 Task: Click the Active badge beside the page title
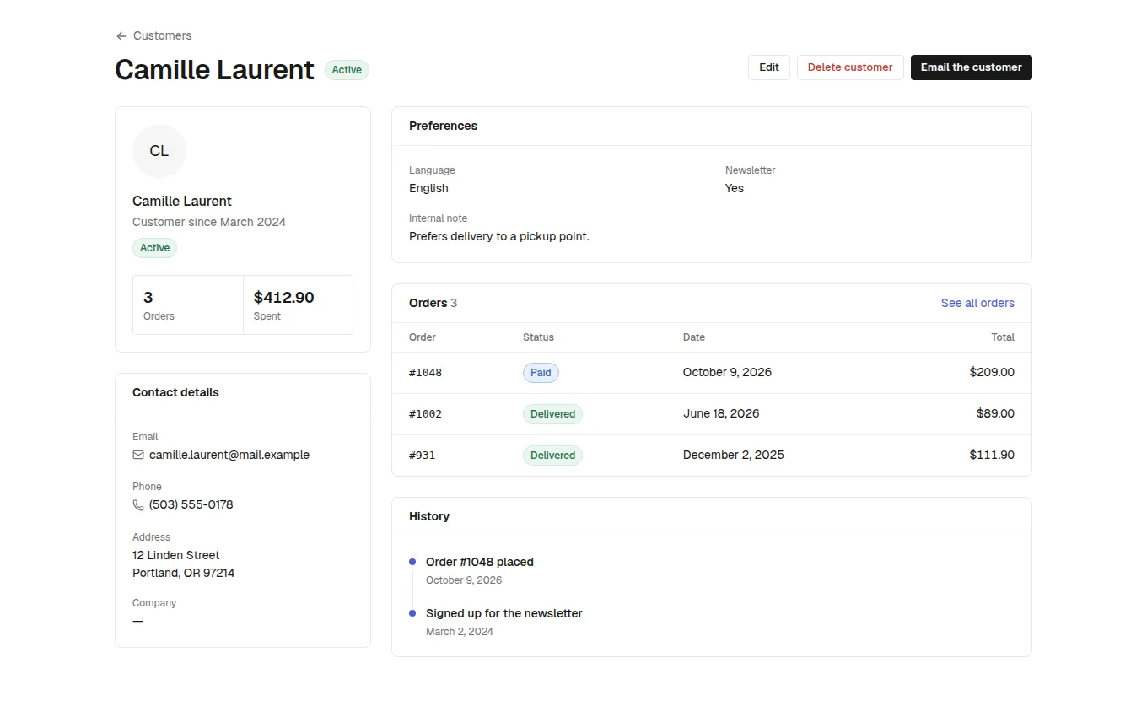(347, 70)
